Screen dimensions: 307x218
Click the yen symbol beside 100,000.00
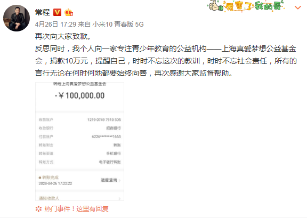(61, 95)
